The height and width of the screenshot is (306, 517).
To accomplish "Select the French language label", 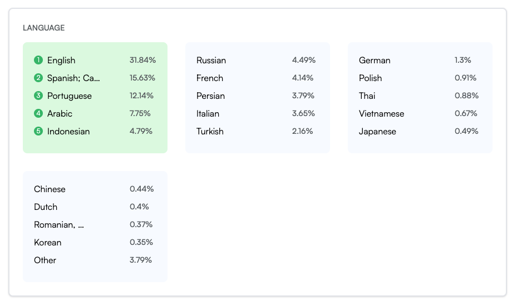I will (210, 78).
